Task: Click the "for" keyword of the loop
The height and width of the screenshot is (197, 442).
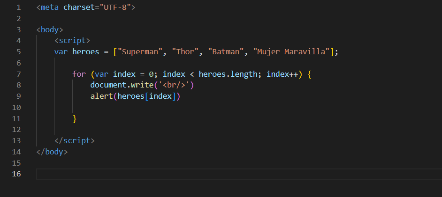Action: pos(79,74)
